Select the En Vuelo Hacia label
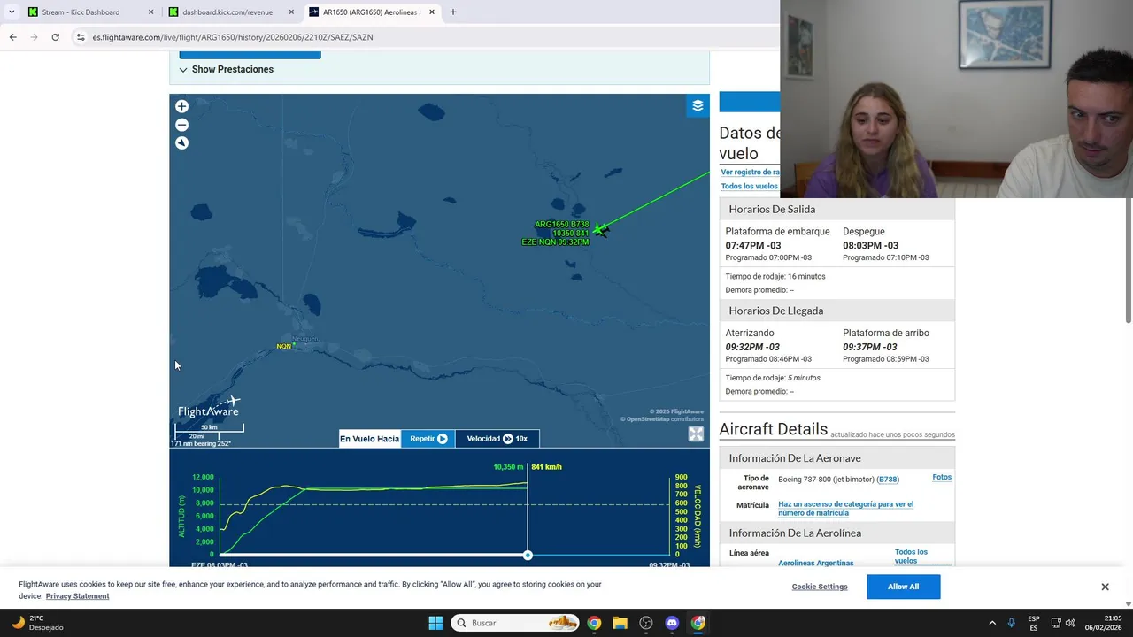The height and width of the screenshot is (637, 1133). [369, 439]
